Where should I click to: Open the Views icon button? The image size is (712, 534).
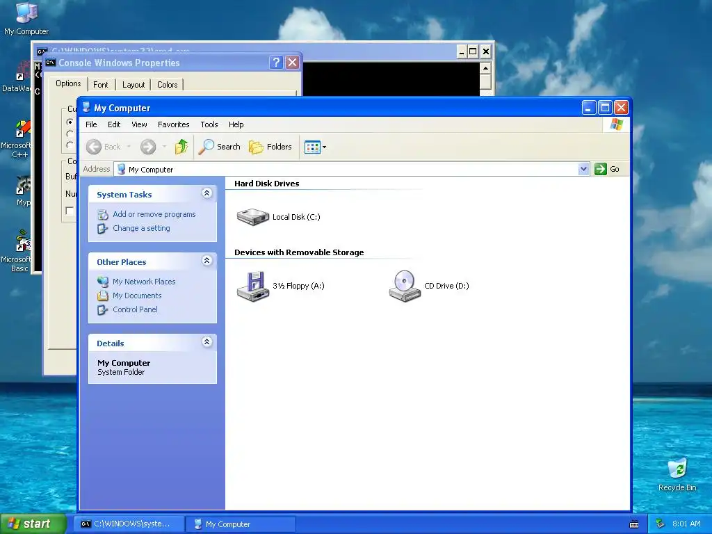click(312, 147)
